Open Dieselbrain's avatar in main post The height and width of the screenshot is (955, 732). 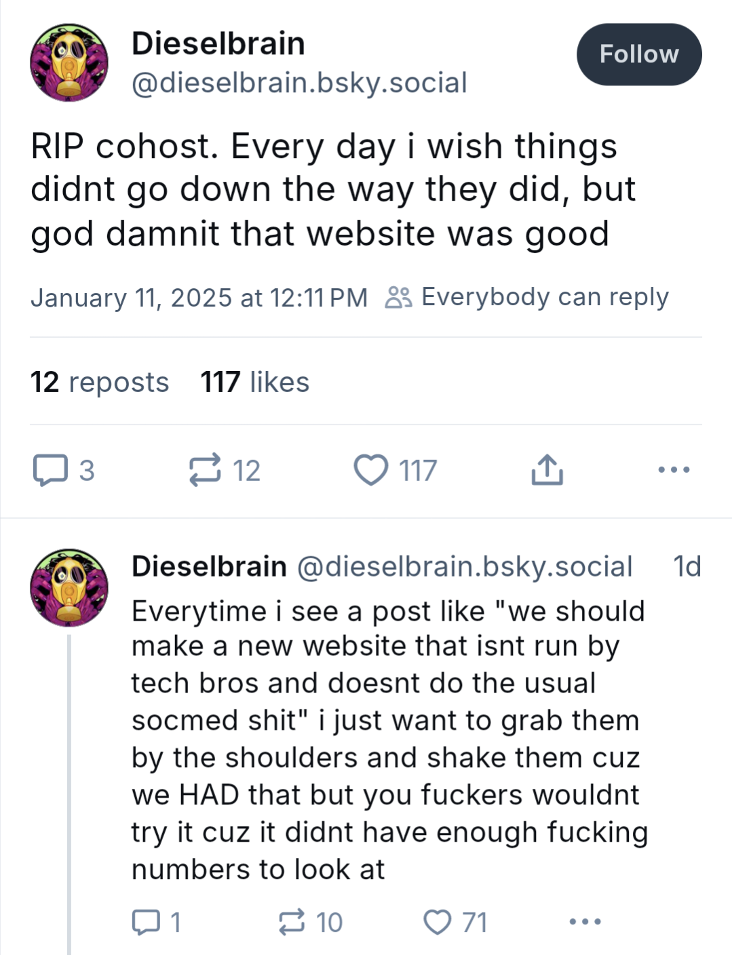pos(69,62)
